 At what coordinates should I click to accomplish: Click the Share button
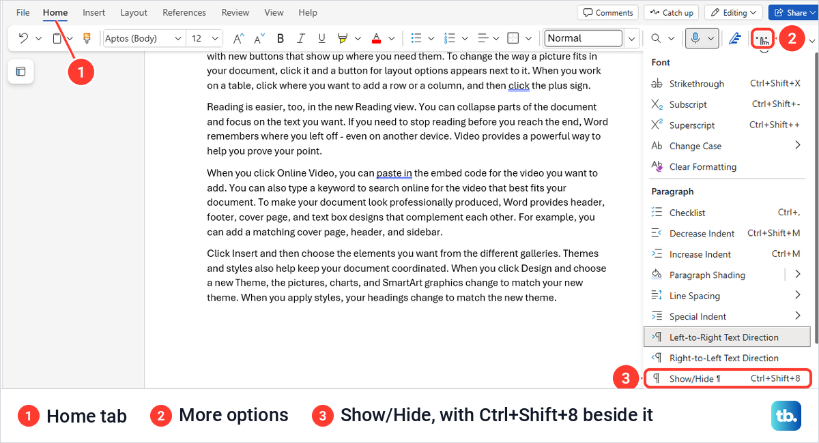pyautogui.click(x=793, y=12)
